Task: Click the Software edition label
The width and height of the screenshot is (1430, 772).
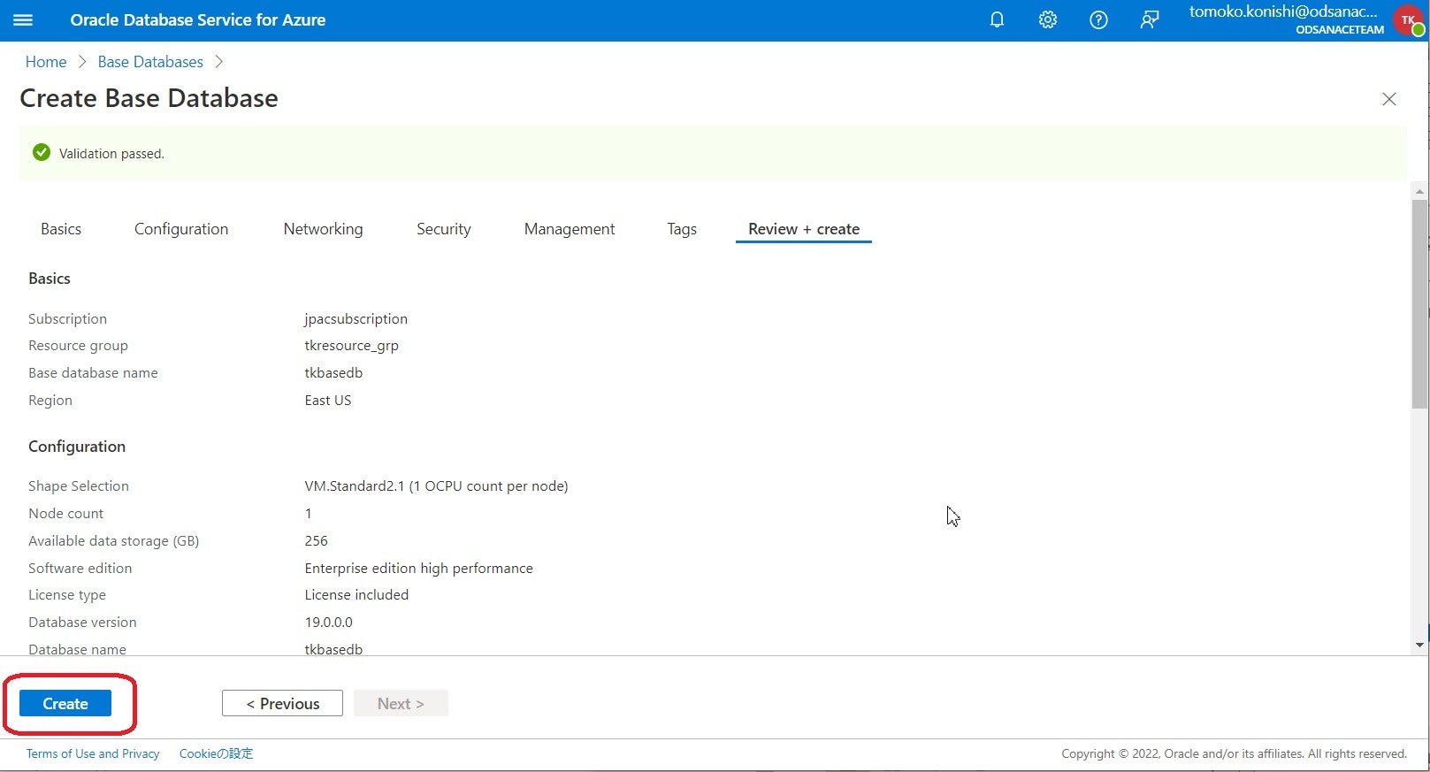Action: pos(80,568)
